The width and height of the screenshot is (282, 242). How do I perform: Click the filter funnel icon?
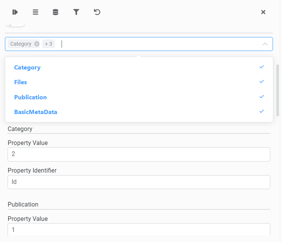(x=76, y=12)
